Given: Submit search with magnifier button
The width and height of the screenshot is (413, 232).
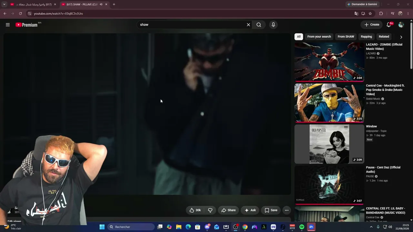Looking at the screenshot, I should (x=259, y=25).
